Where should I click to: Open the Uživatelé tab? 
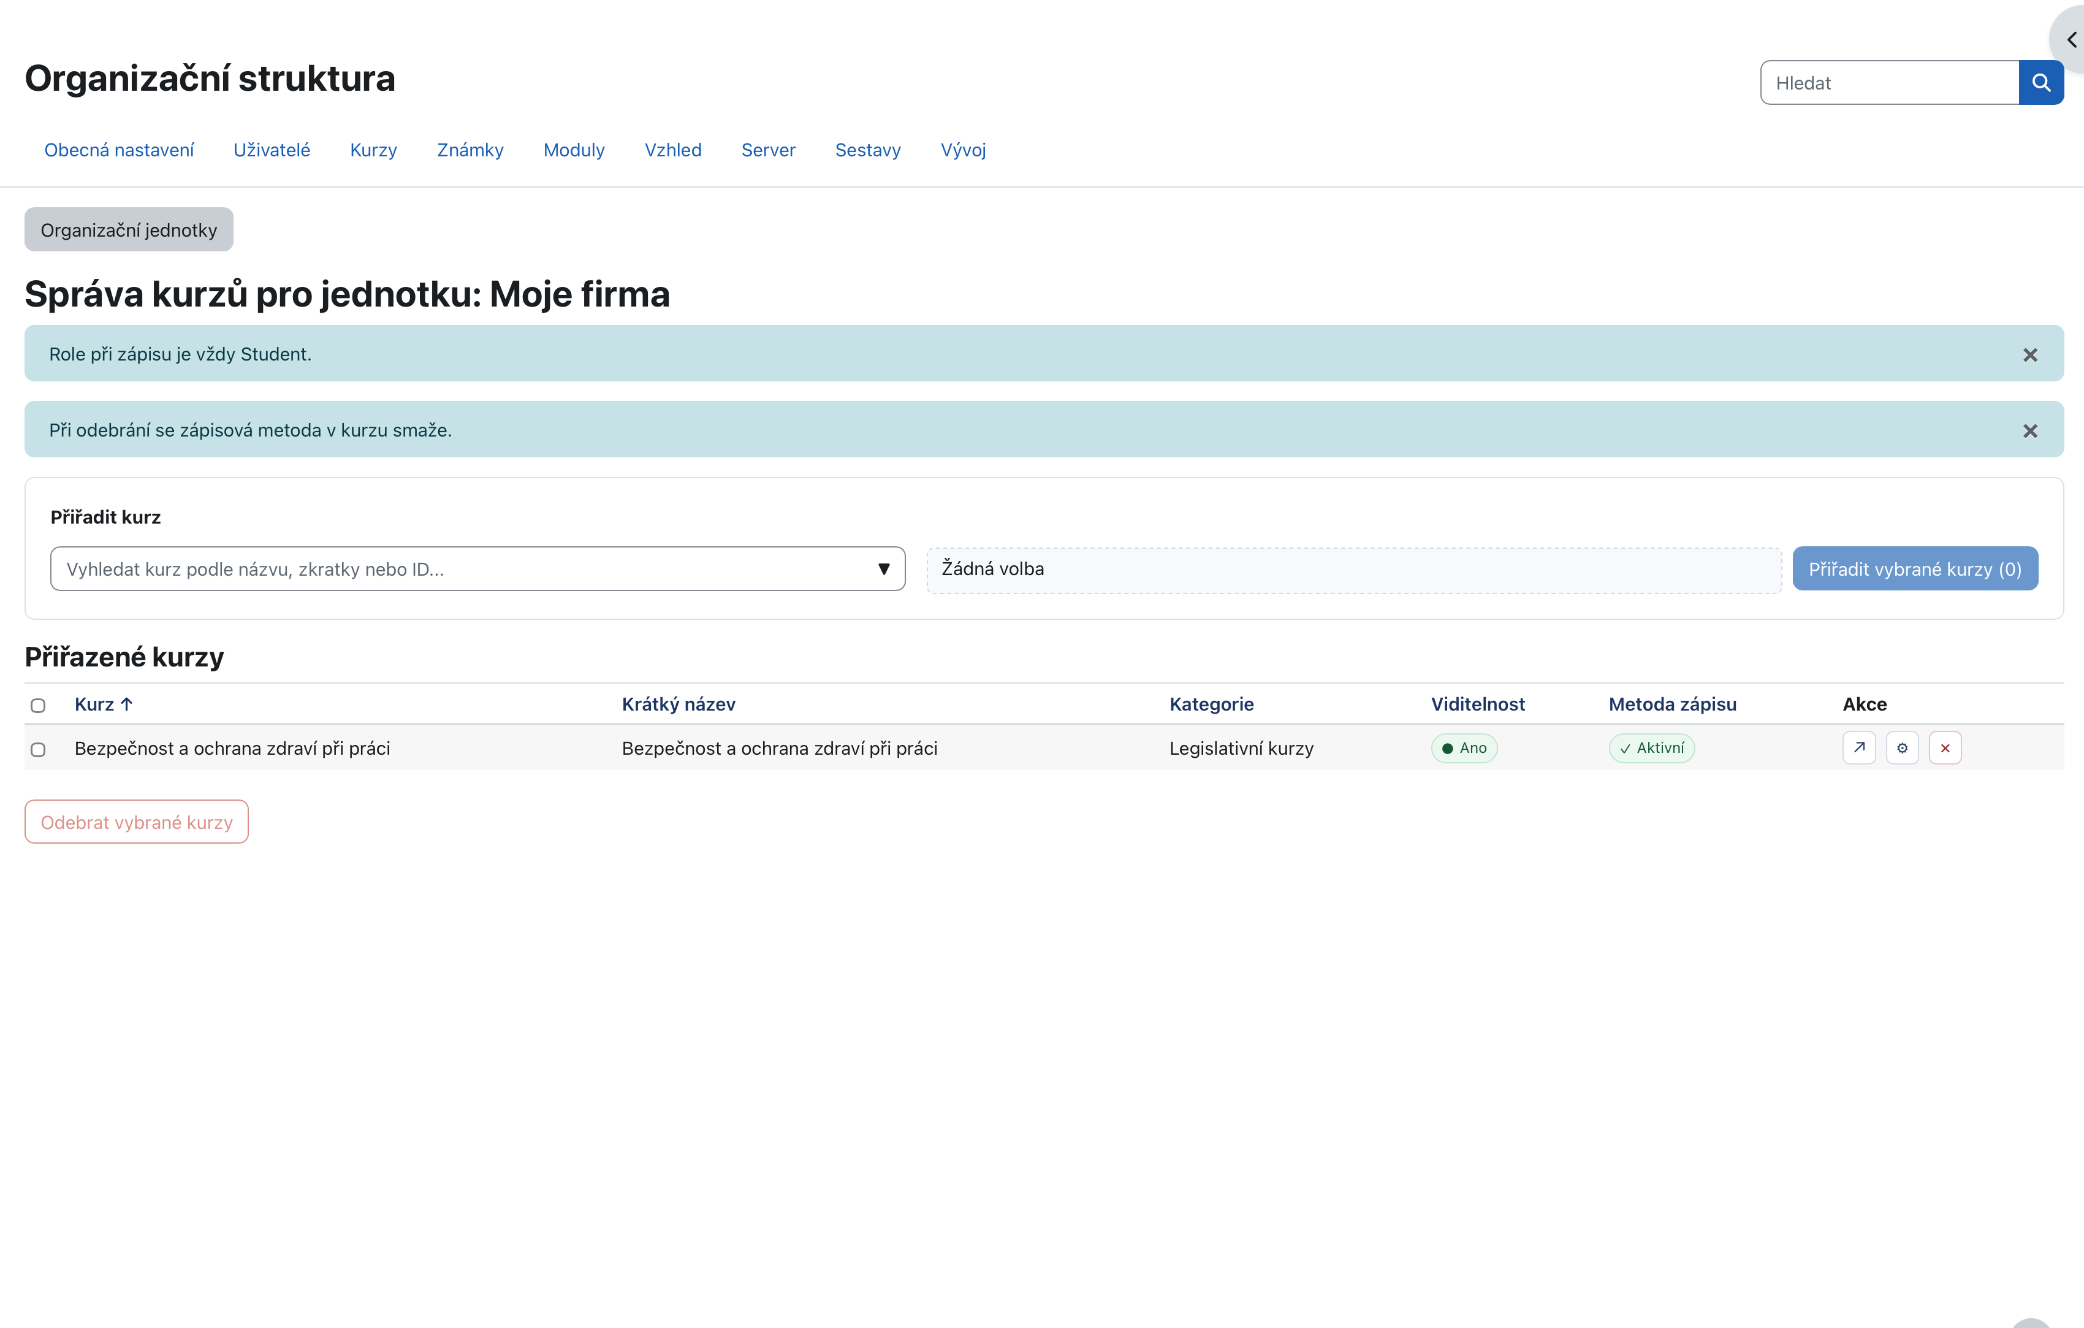(x=272, y=150)
